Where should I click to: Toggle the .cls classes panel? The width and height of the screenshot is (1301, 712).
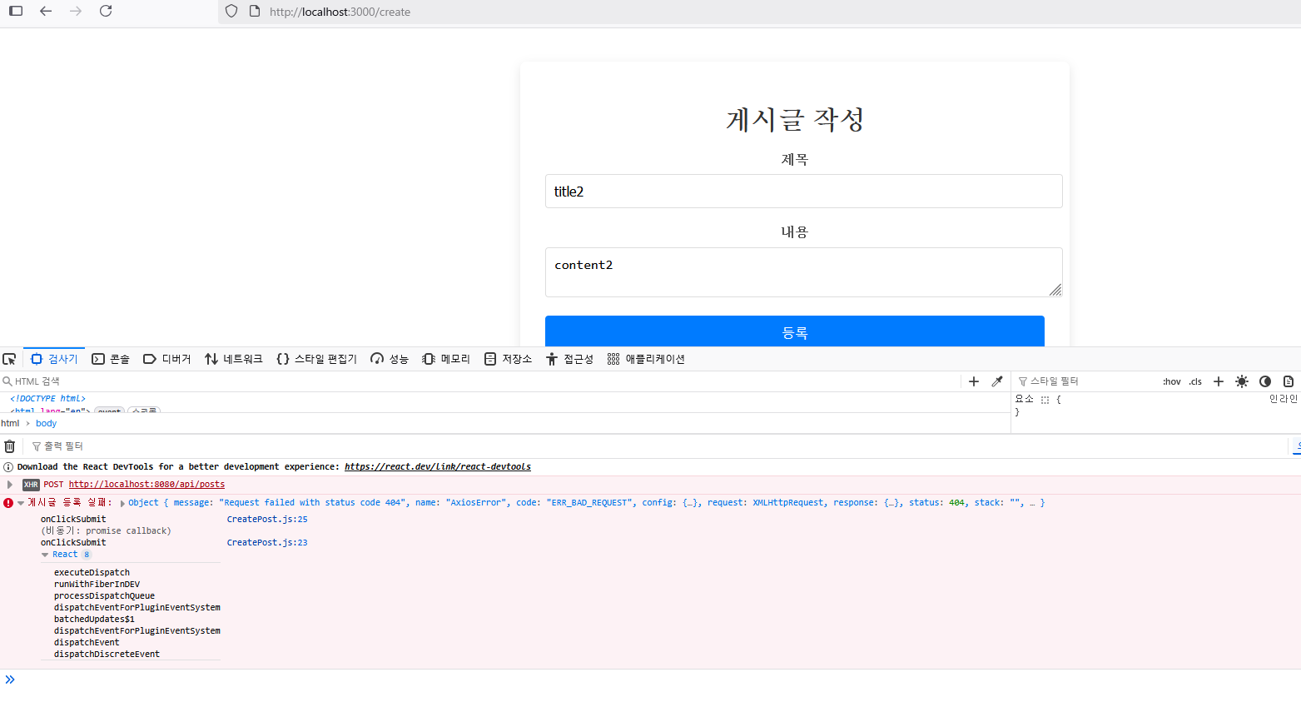[1195, 381]
